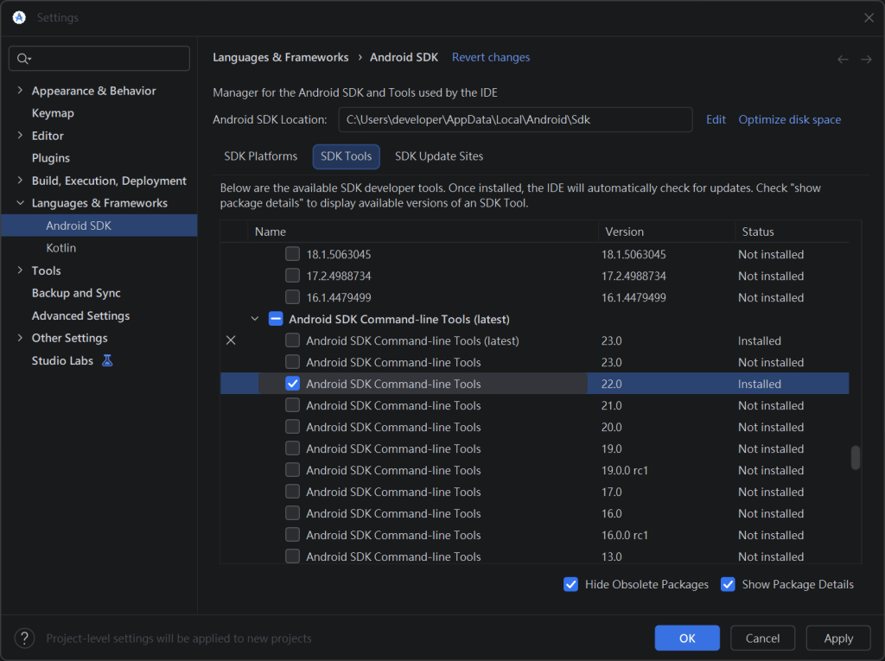
Task: Click the Studio Labs flask icon
Action: click(107, 360)
